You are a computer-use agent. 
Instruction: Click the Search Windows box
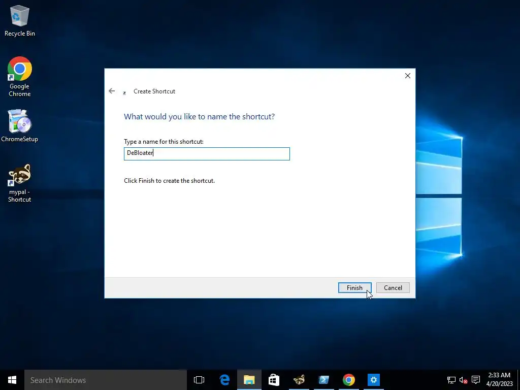(x=106, y=380)
